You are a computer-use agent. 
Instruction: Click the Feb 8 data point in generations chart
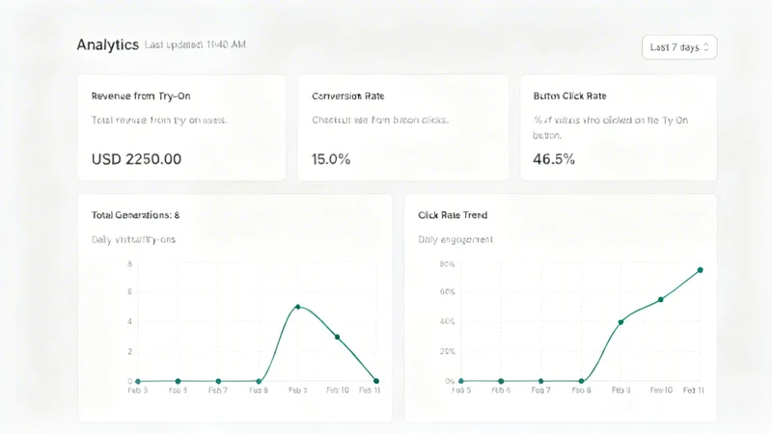259,381
